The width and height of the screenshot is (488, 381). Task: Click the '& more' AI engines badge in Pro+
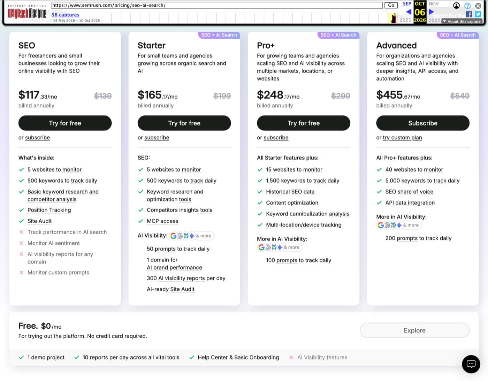291,247
